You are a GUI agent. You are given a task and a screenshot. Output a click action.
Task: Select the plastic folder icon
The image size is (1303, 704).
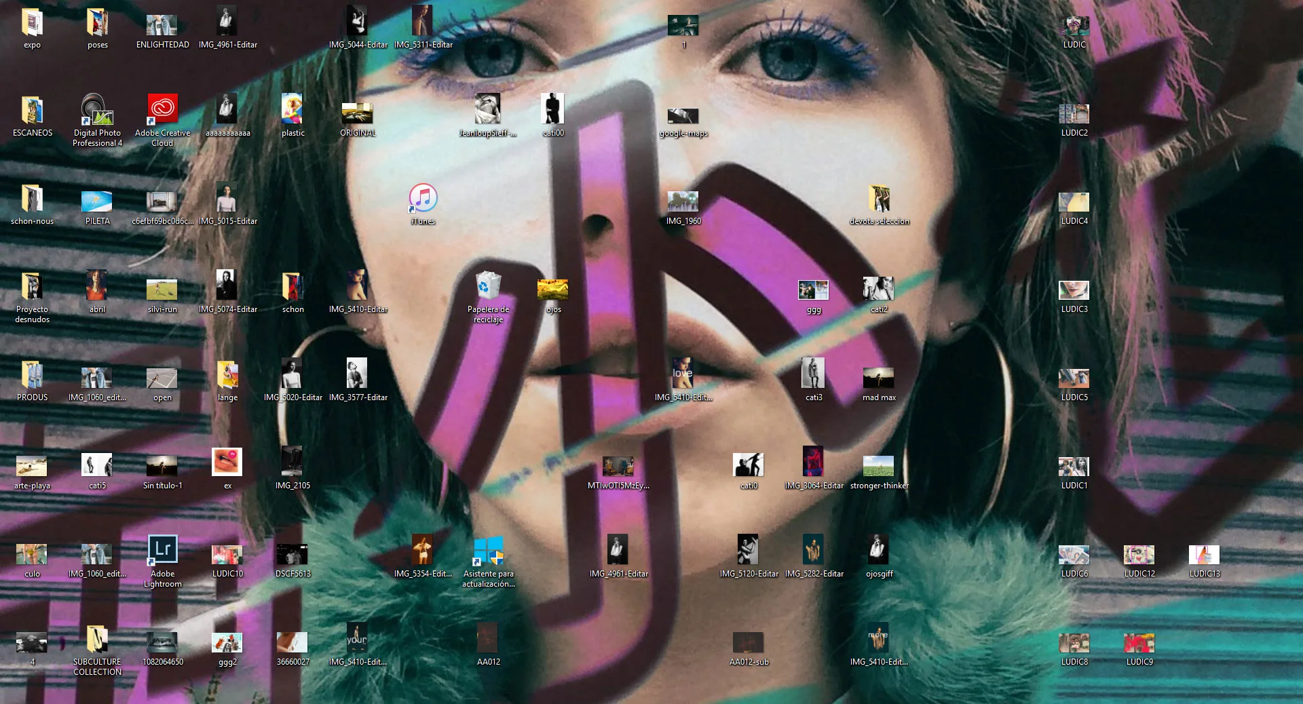point(292,109)
